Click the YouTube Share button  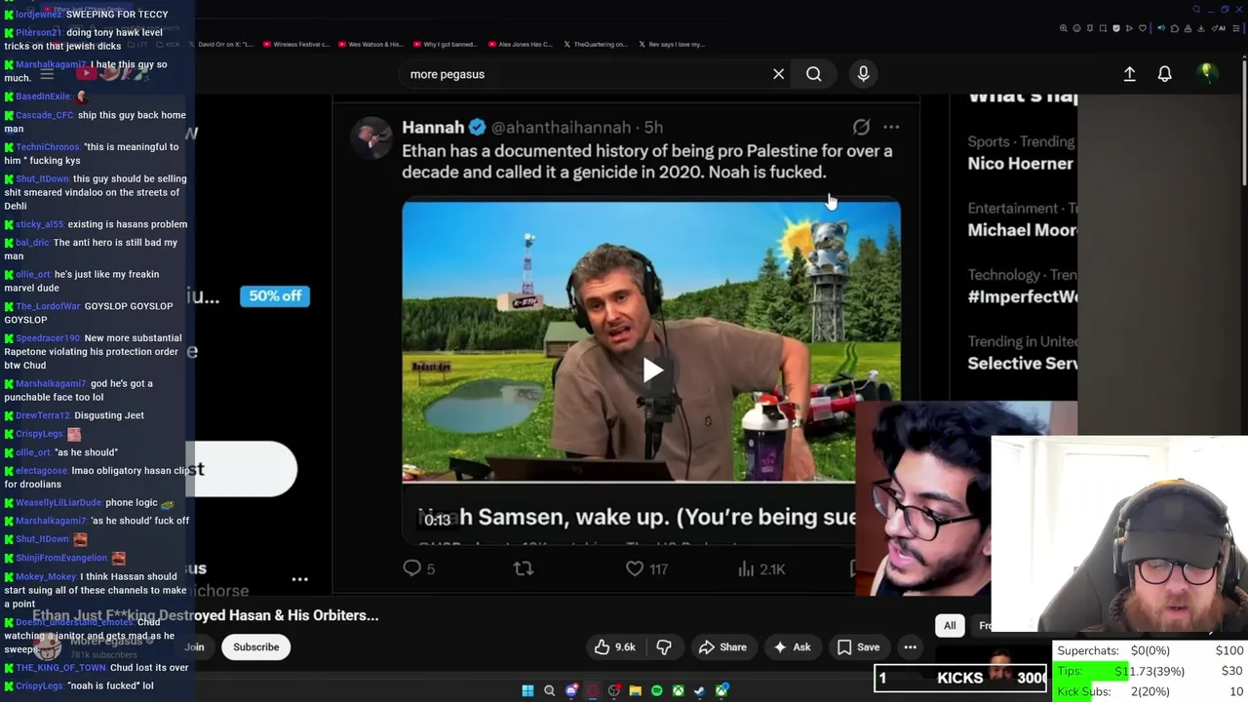[x=722, y=646]
